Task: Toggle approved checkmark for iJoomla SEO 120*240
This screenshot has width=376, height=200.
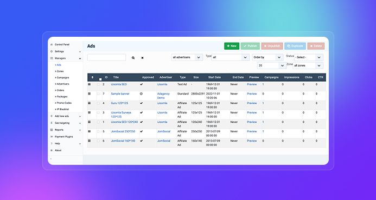Action: coord(141,122)
